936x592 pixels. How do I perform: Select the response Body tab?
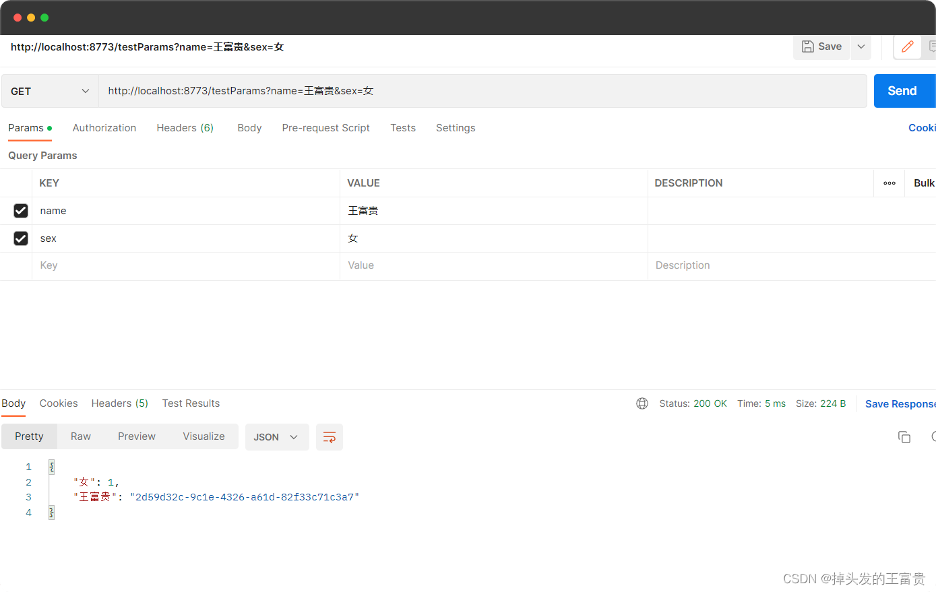pyautogui.click(x=13, y=403)
